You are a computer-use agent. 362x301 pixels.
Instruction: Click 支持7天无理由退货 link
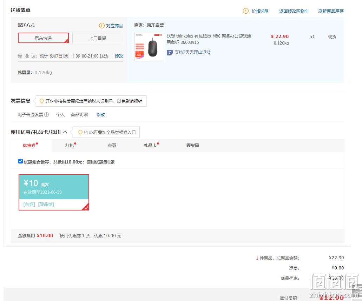(192, 52)
